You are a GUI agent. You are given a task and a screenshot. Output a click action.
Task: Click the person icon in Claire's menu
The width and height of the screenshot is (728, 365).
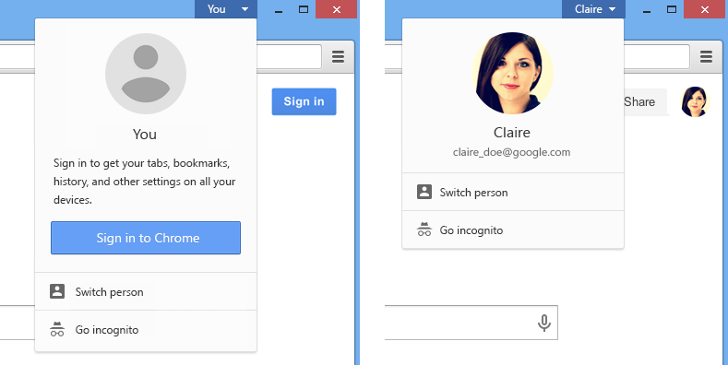tap(424, 192)
